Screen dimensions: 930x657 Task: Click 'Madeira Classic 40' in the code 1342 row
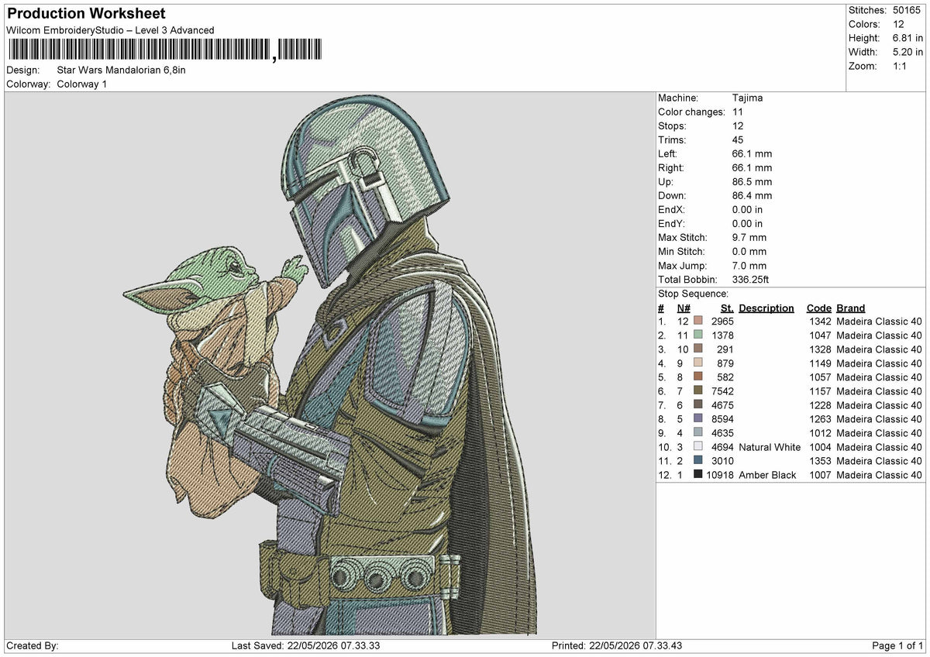[880, 322]
